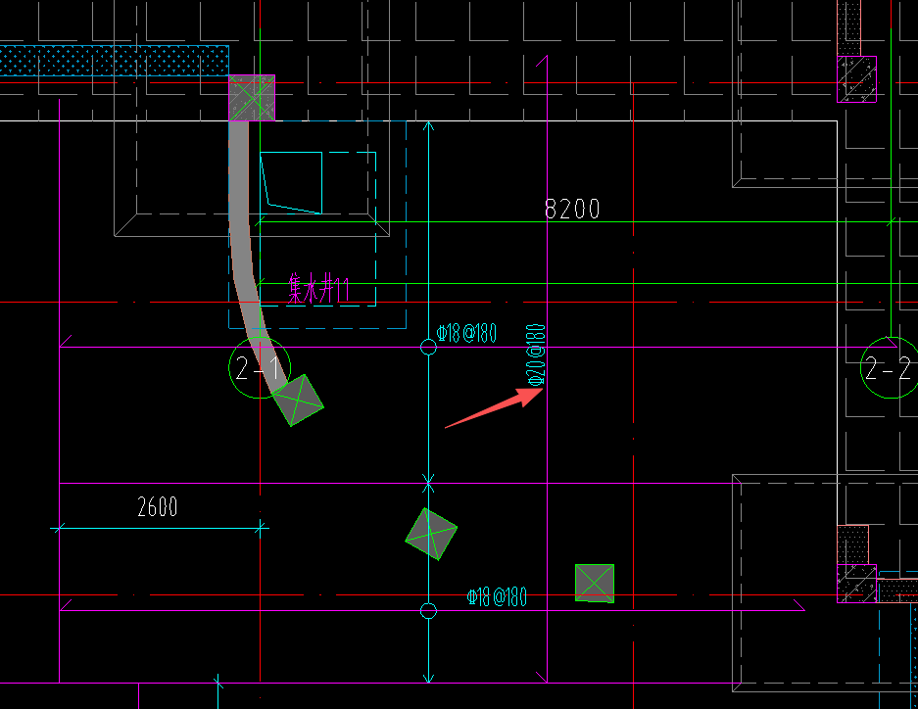Click the 2-2 axis bubble circle
Screen dimensions: 918x709
[x=890, y=368]
